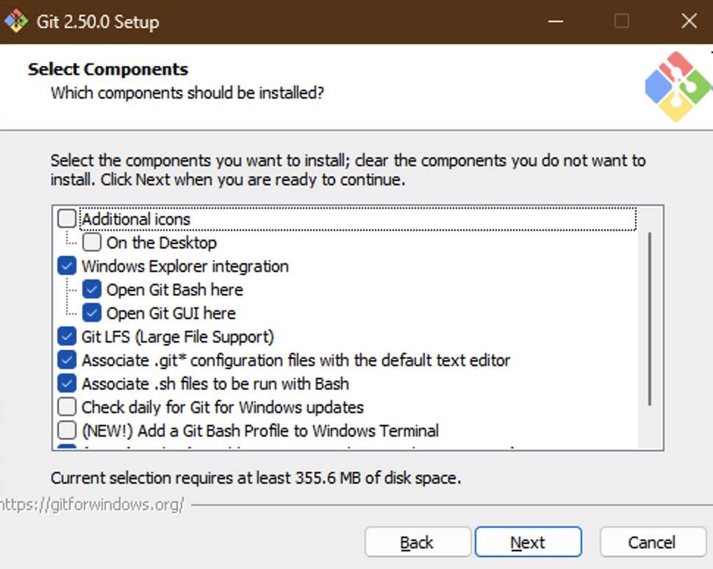Uncheck Git LFS (Large File Support)

coord(67,337)
